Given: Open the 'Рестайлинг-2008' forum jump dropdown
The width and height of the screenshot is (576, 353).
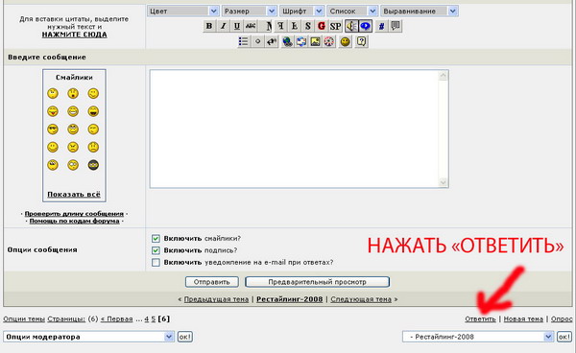Looking at the screenshot, I should click(x=477, y=337).
